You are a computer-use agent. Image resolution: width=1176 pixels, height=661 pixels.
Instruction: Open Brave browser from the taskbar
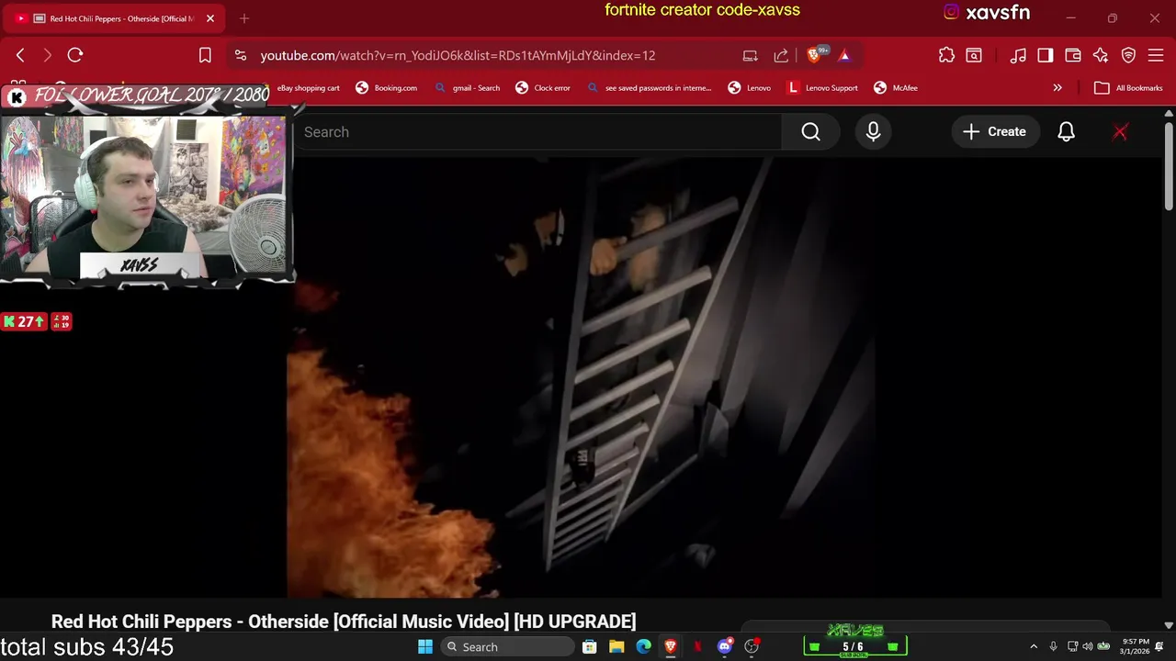click(671, 647)
